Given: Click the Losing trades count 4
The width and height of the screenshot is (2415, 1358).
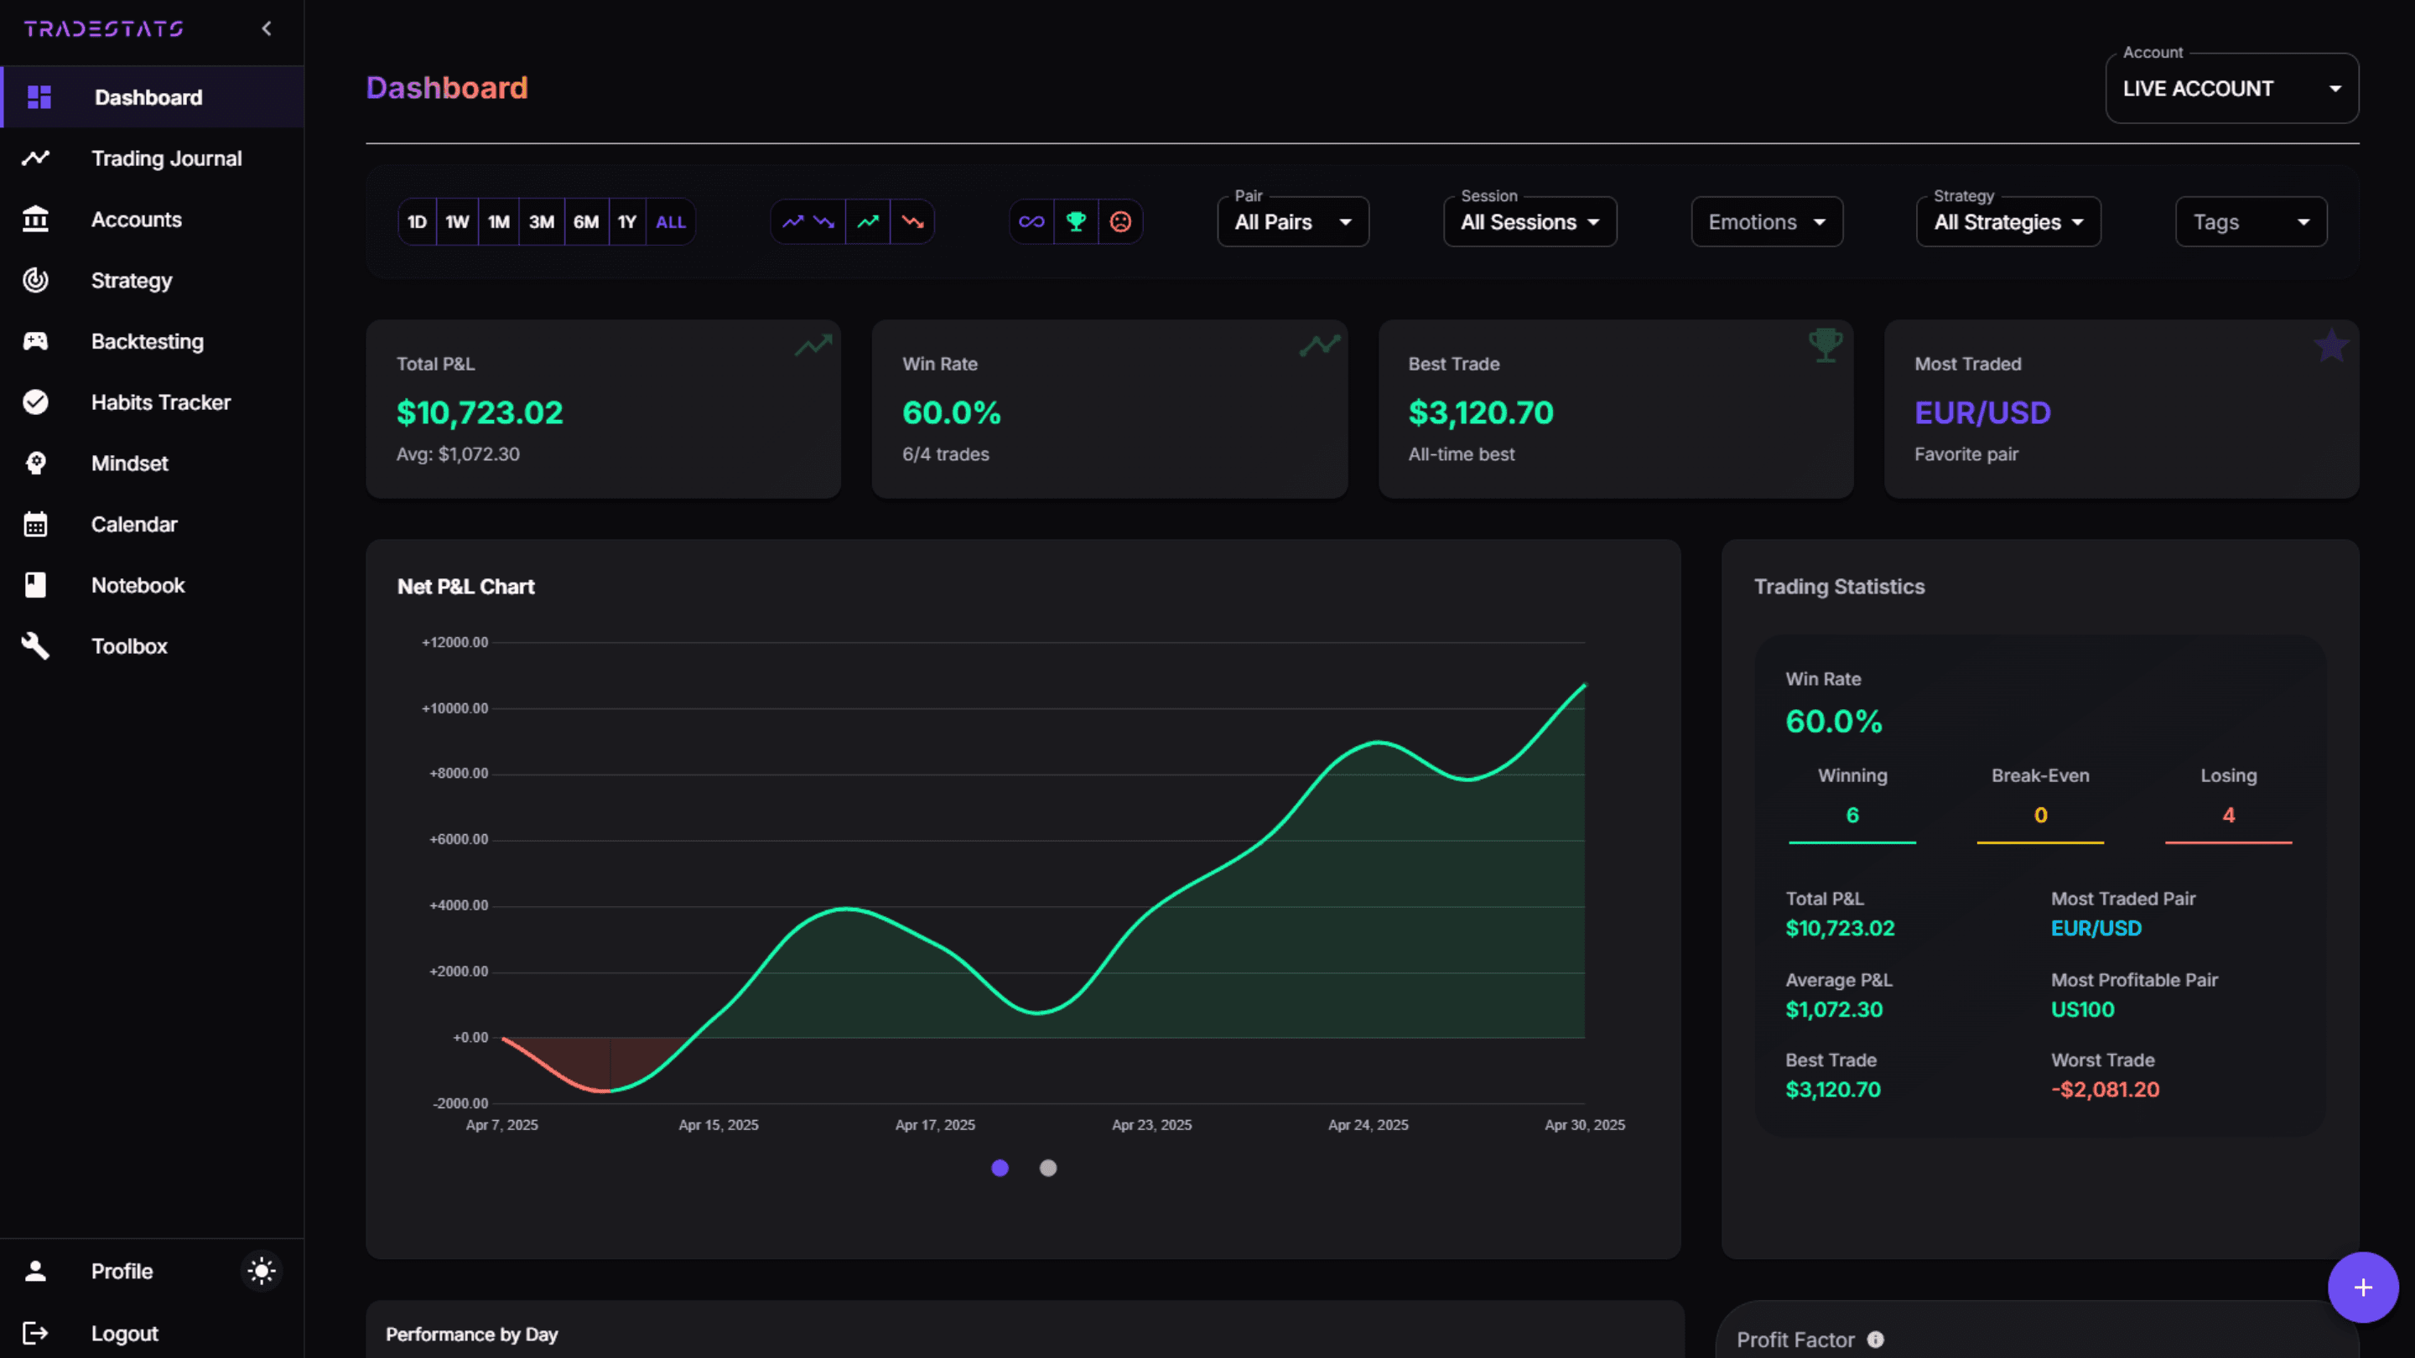Looking at the screenshot, I should tap(2229, 815).
